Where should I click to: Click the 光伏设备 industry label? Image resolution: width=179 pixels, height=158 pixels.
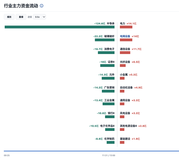click(x=125, y=62)
